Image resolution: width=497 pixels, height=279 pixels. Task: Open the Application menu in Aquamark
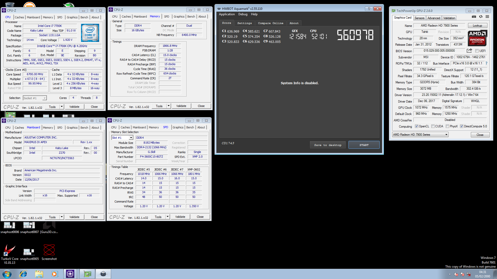pyautogui.click(x=227, y=14)
